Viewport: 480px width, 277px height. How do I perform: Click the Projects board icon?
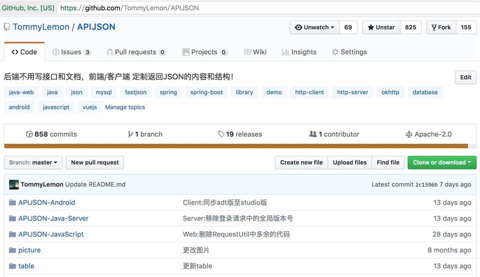tap(186, 52)
